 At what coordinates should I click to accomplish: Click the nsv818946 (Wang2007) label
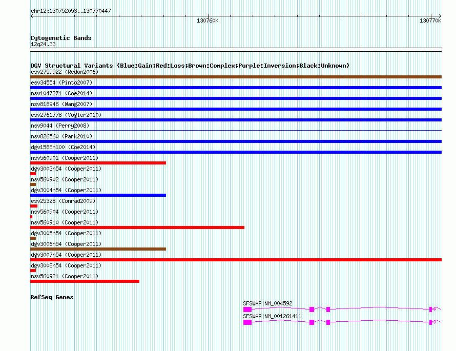click(61, 104)
